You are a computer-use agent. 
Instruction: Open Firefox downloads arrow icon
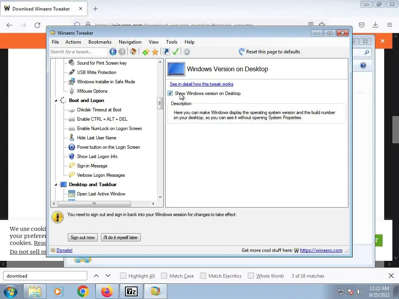(375, 25)
